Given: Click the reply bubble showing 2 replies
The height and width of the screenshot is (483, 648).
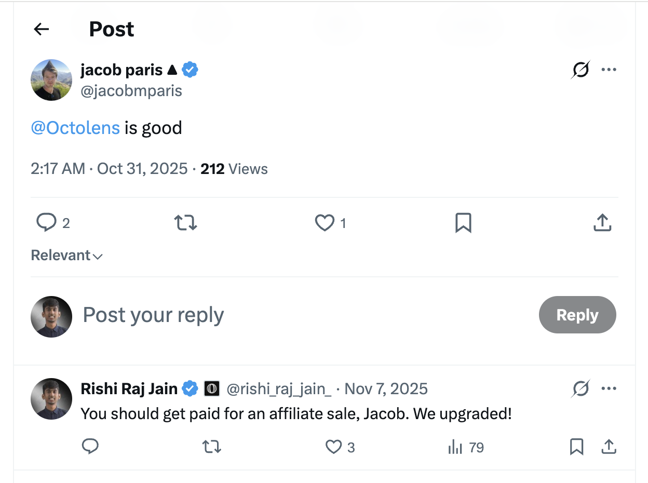Looking at the screenshot, I should (47, 223).
